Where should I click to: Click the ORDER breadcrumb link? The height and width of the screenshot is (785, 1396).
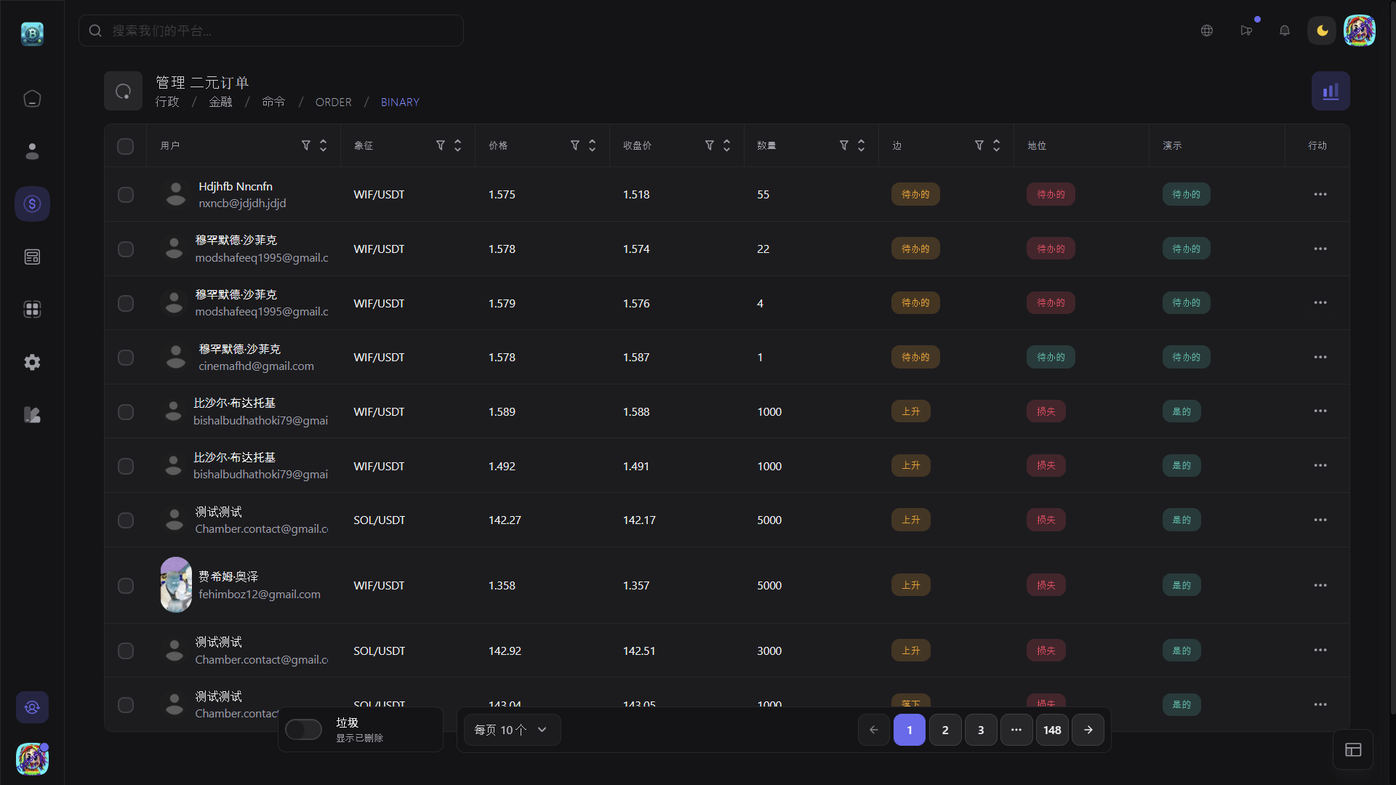point(333,102)
